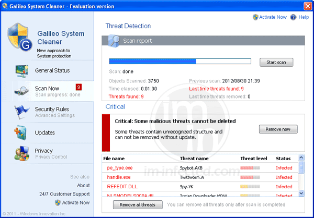Click the threat list scroll up arrow
The width and height of the screenshot is (314, 218).
coord(301,158)
